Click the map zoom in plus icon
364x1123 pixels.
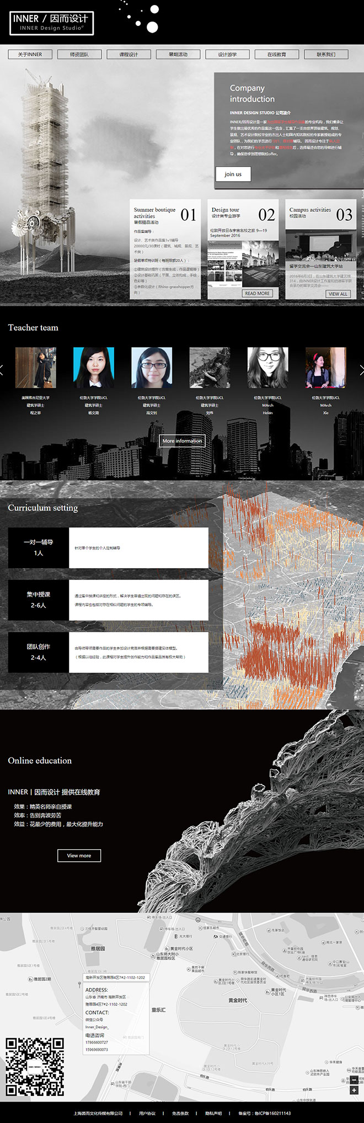[354, 1090]
